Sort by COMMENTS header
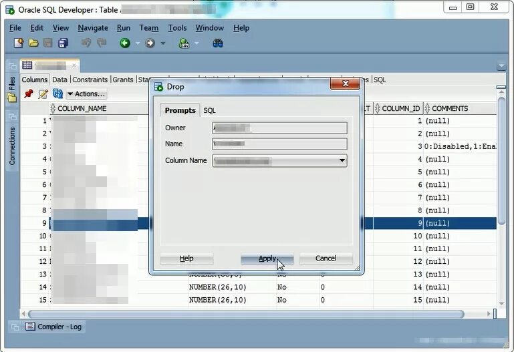 click(x=460, y=108)
